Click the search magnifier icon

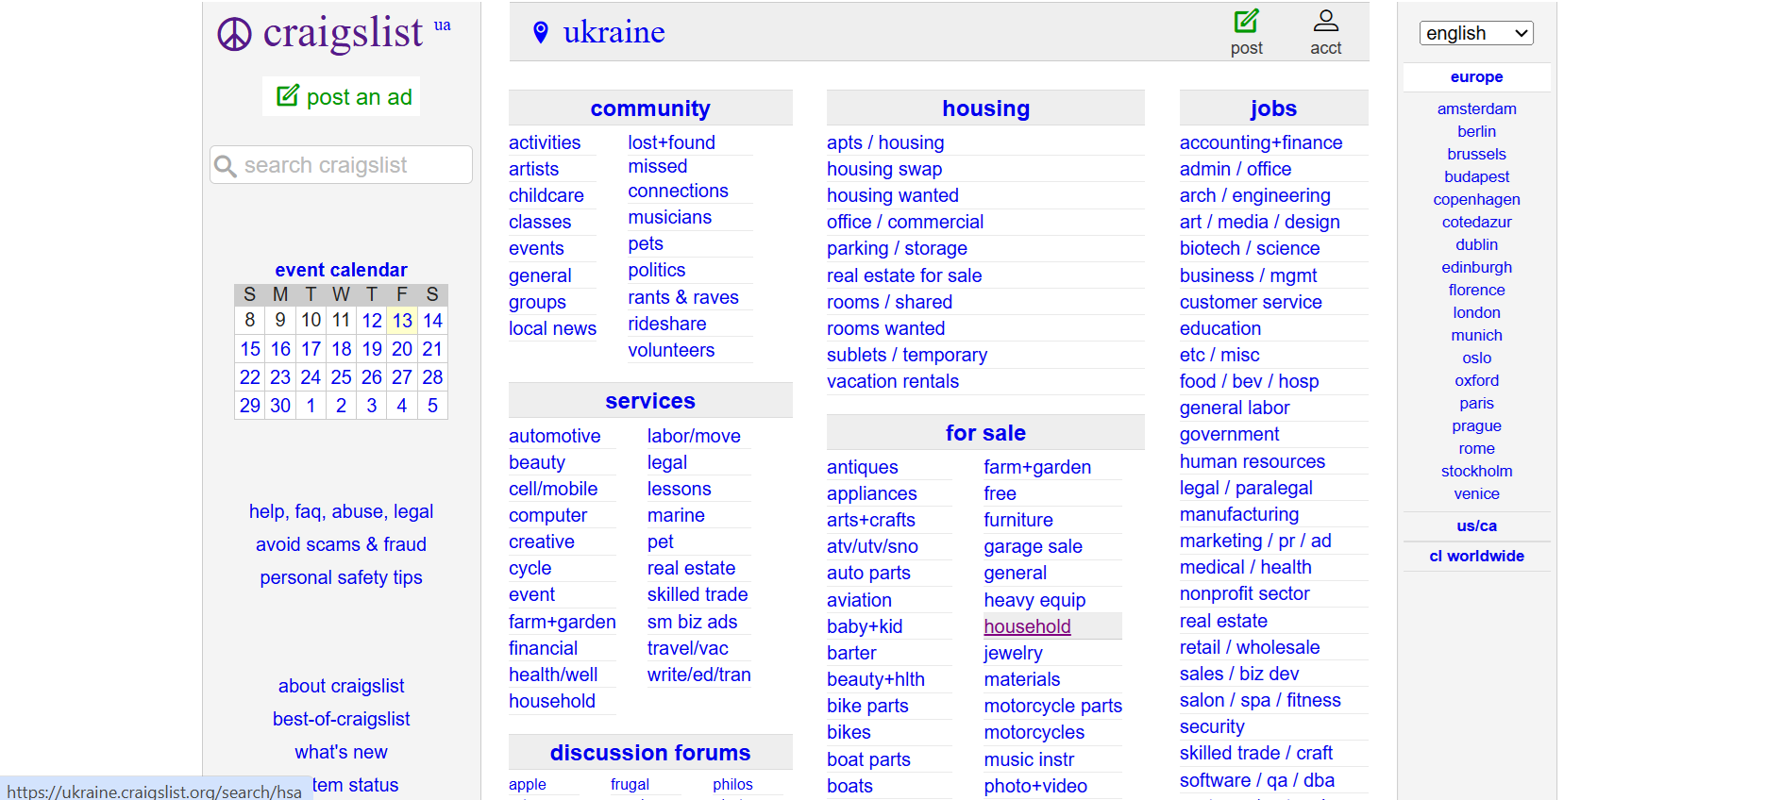(225, 166)
